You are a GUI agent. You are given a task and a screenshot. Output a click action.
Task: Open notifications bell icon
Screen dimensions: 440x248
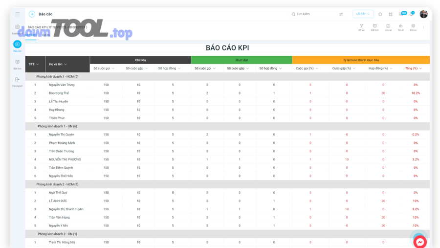click(x=411, y=14)
